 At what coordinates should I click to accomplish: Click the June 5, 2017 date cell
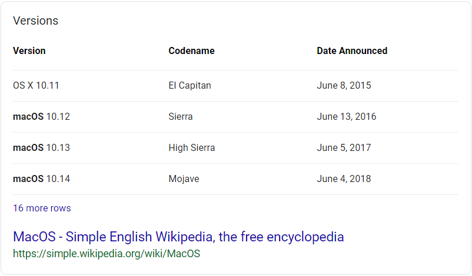tap(344, 148)
